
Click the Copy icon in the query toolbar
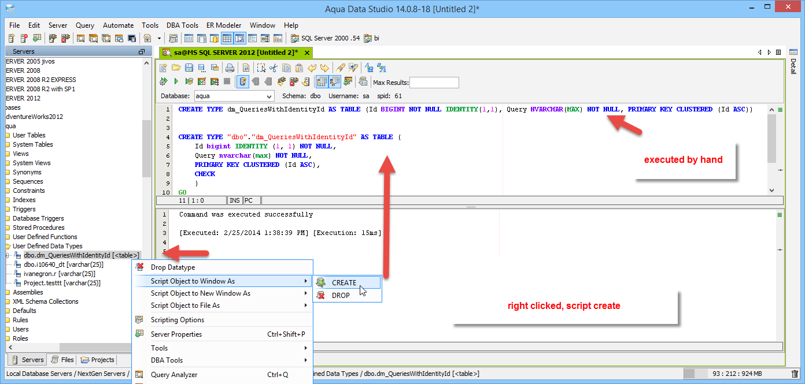click(x=286, y=68)
